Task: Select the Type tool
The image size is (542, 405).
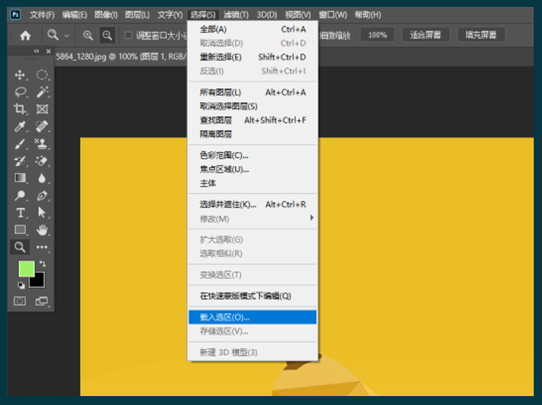Action: (20, 213)
